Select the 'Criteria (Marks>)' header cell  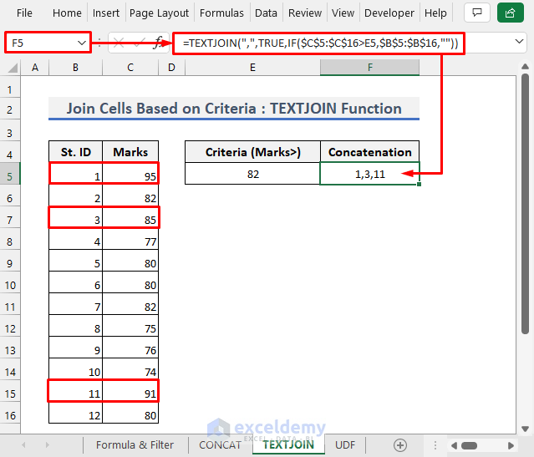[252, 152]
